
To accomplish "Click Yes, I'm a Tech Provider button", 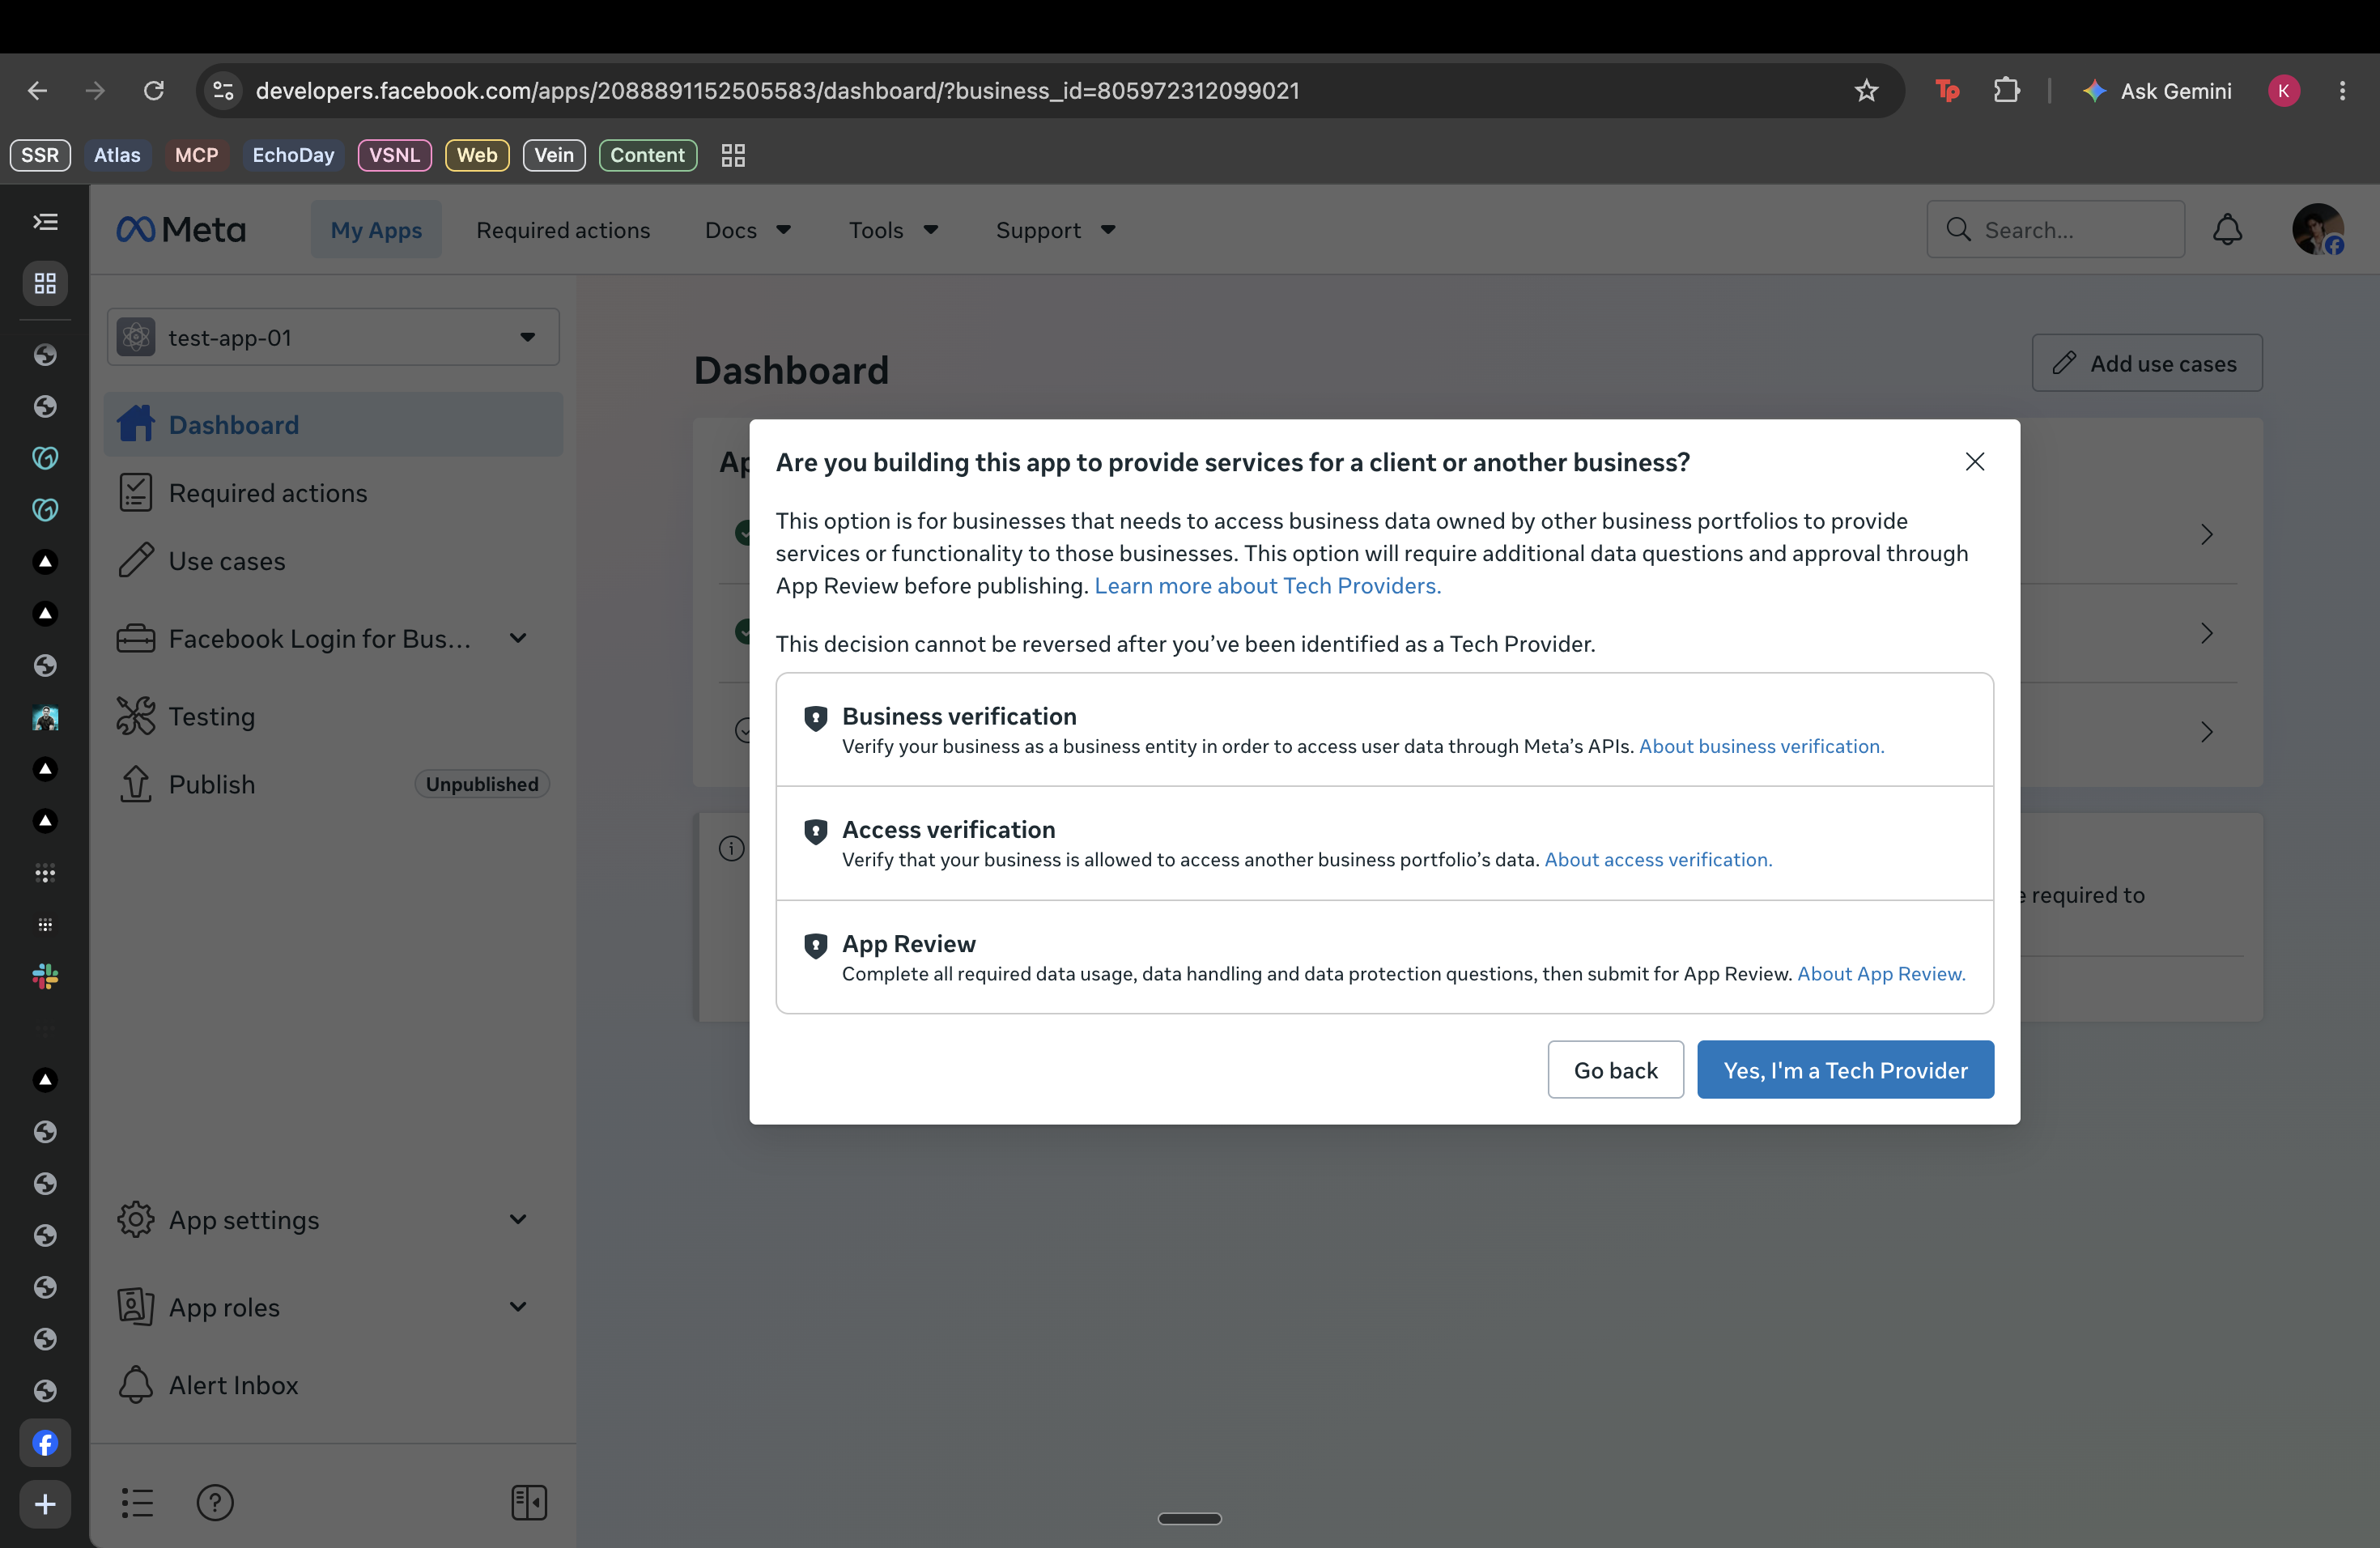I will tap(1845, 1070).
